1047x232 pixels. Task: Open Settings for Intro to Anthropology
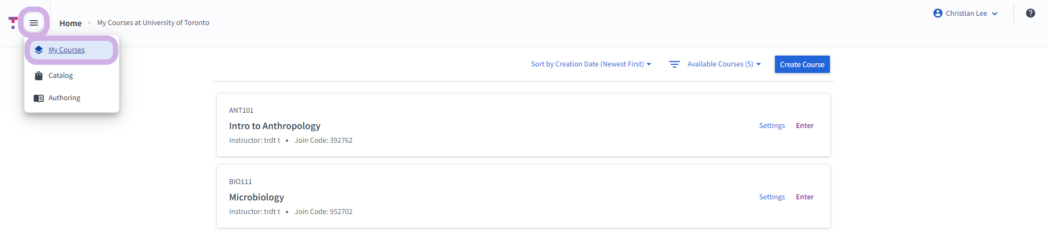[772, 126]
